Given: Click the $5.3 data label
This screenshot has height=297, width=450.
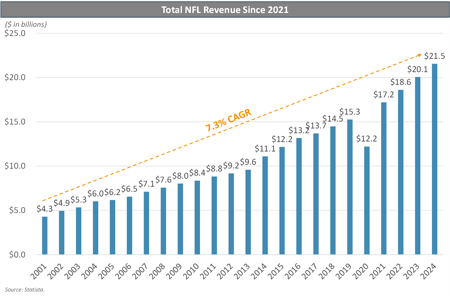Looking at the screenshot, I should pyautogui.click(x=79, y=200).
